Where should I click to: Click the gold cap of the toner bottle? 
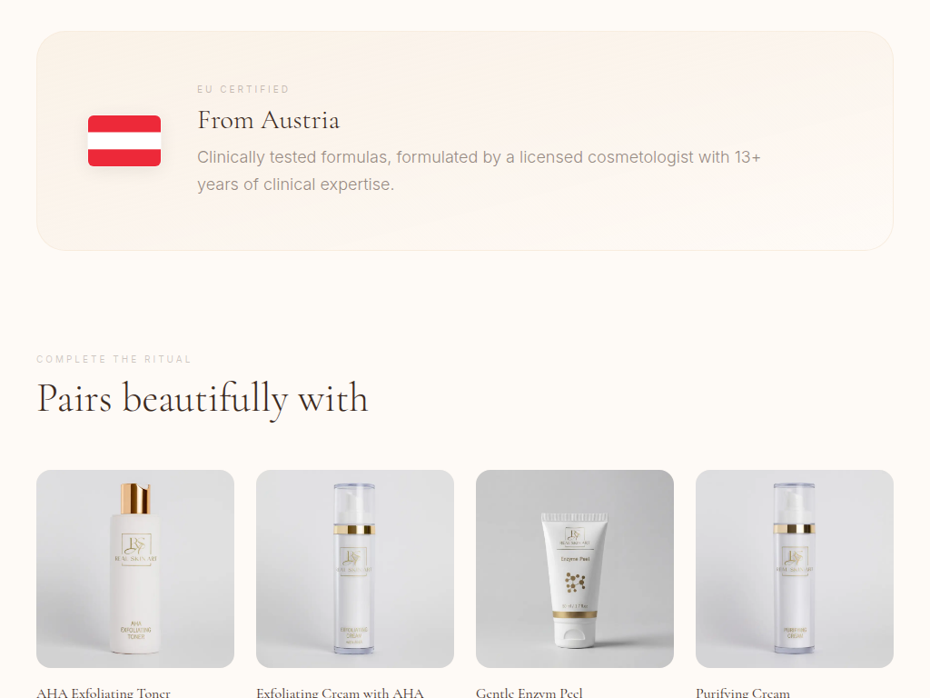click(136, 499)
